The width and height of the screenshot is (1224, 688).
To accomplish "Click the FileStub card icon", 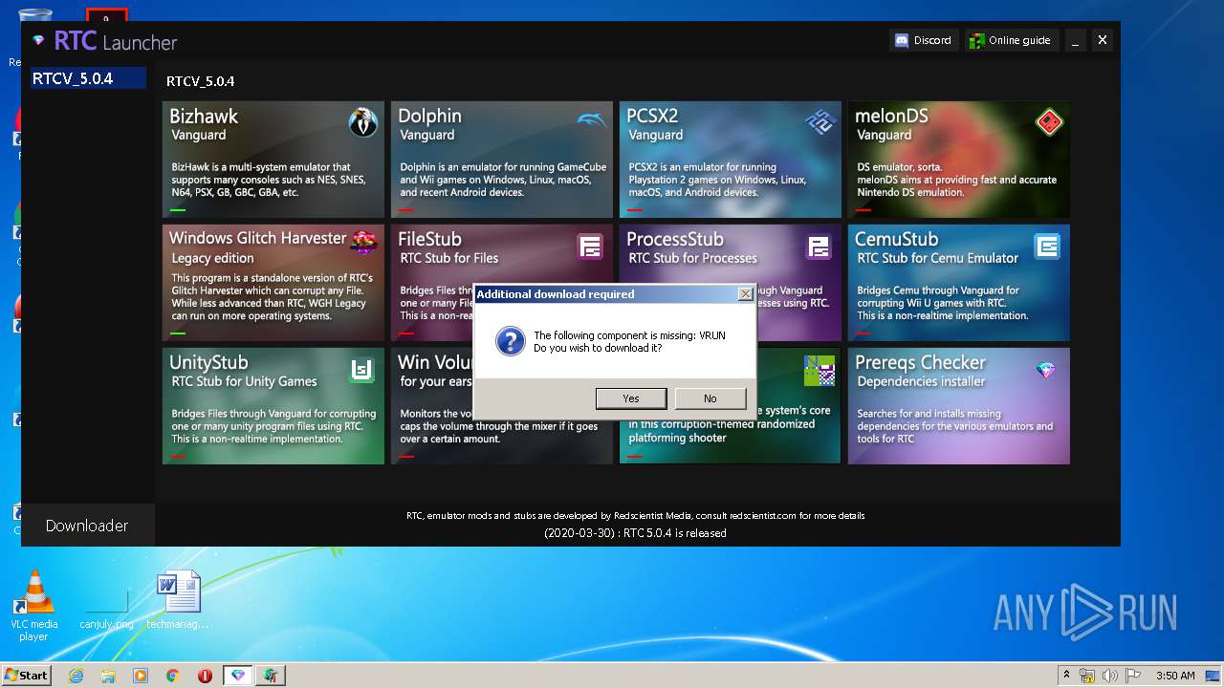I will pyautogui.click(x=590, y=247).
